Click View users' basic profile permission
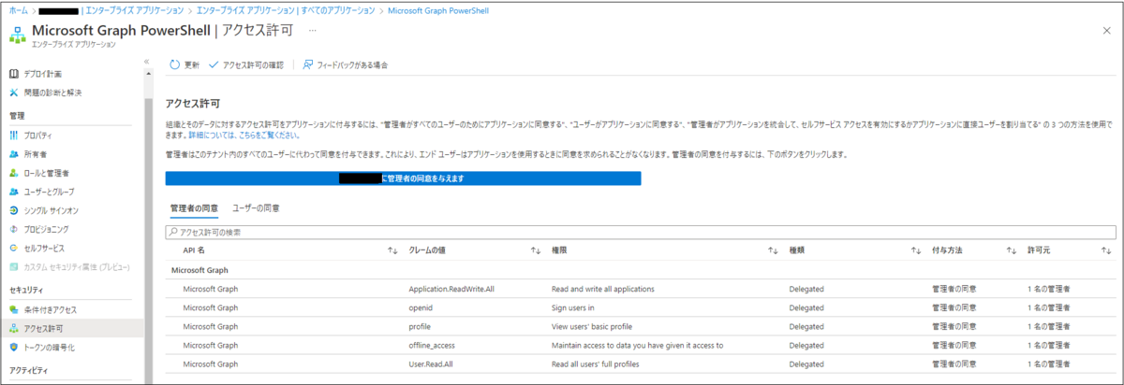 (x=594, y=327)
